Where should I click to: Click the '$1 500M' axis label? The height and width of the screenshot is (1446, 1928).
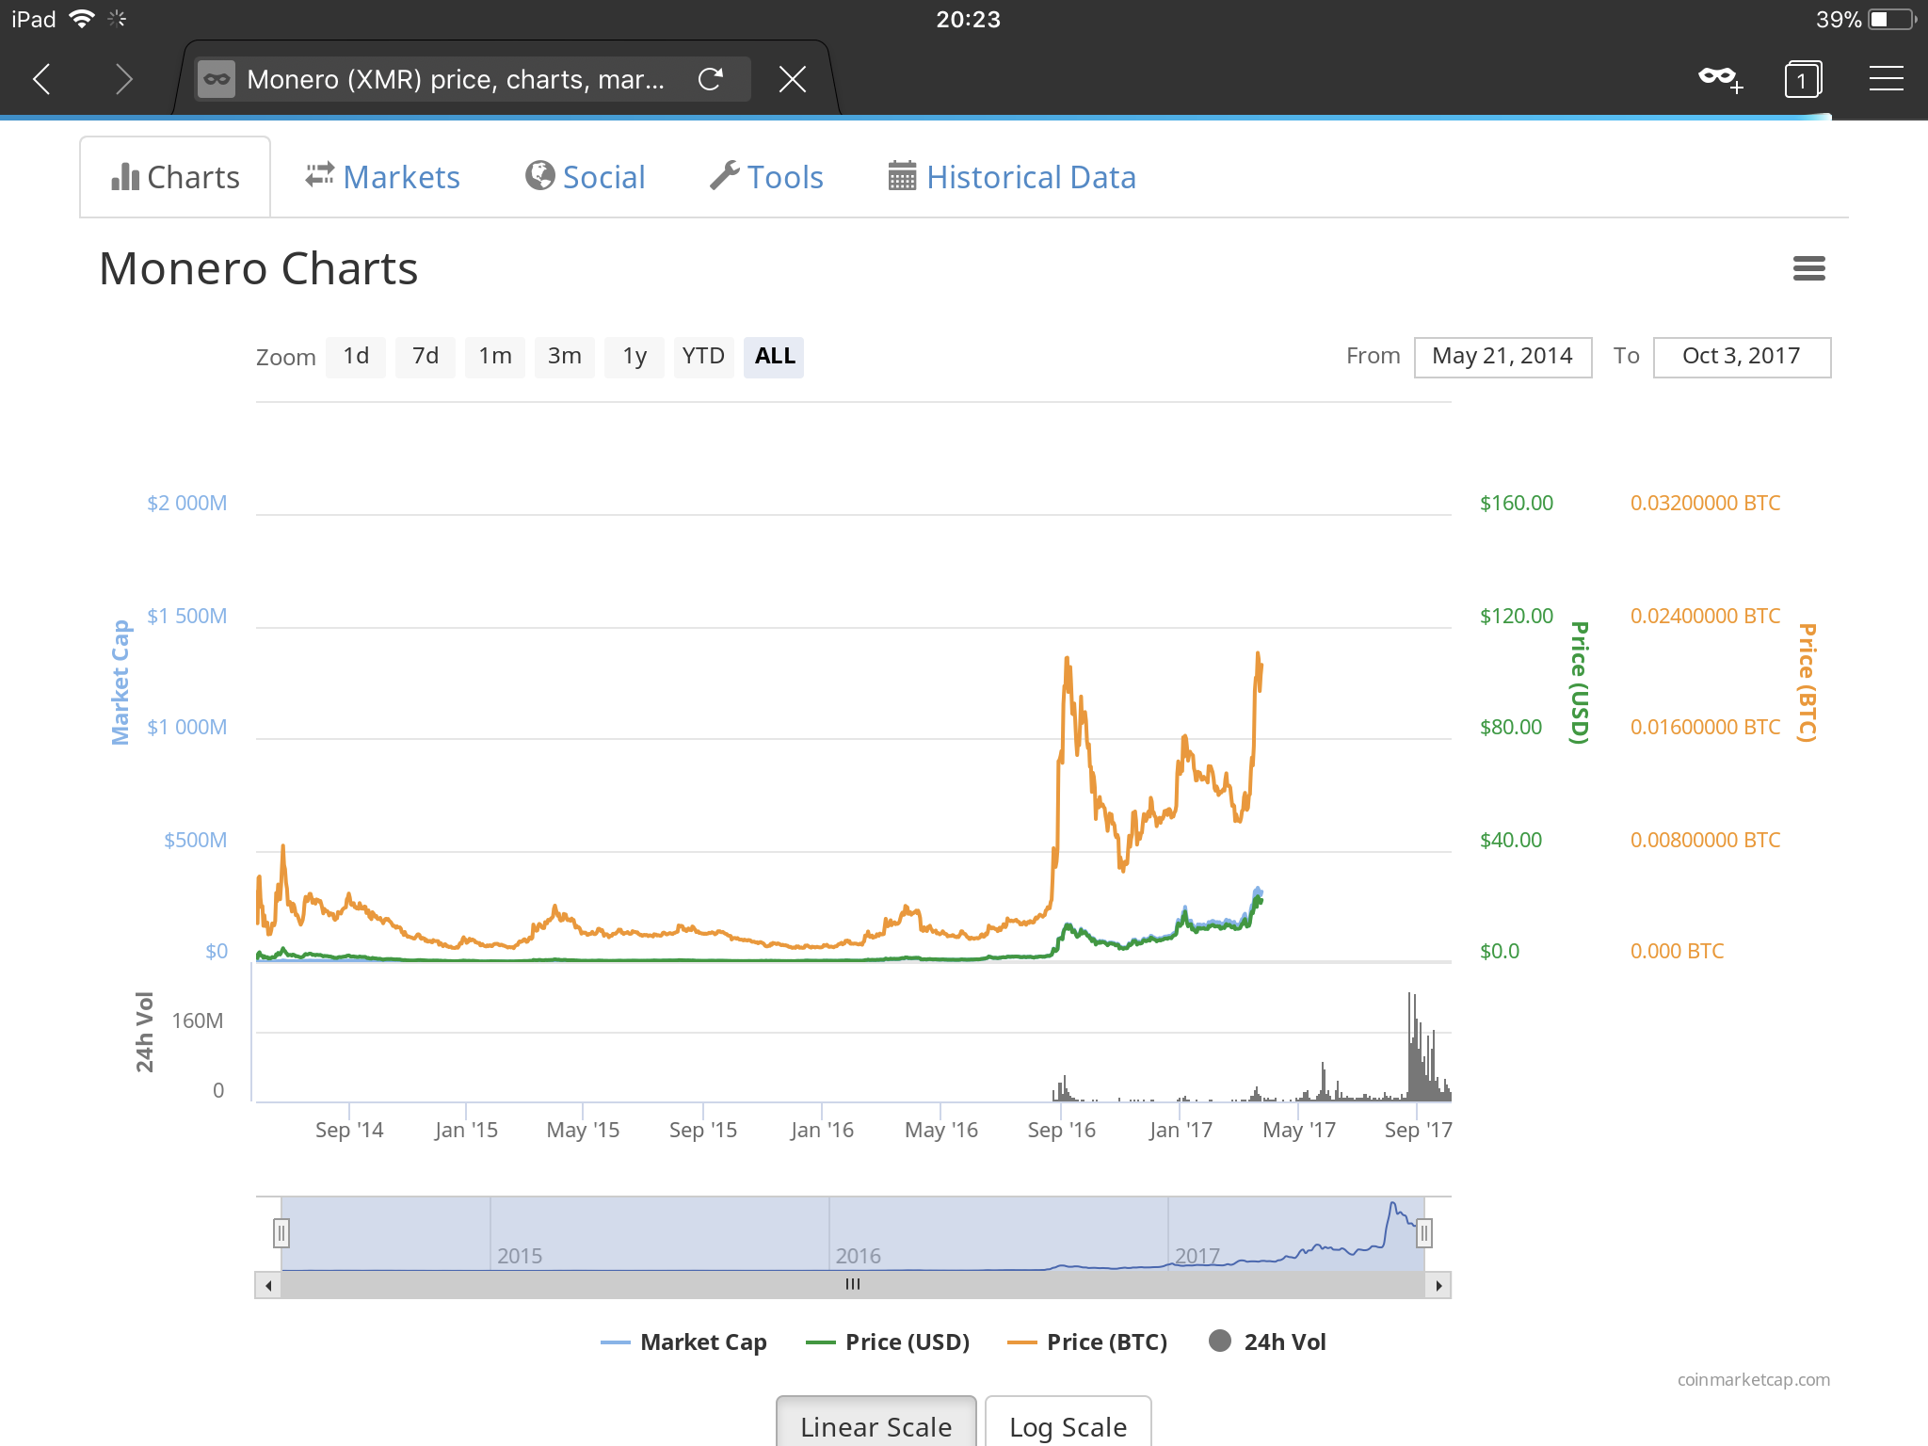pos(186,616)
